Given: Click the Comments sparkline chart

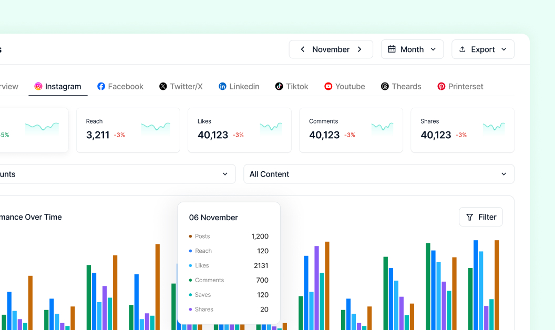Looking at the screenshot, I should tap(382, 128).
